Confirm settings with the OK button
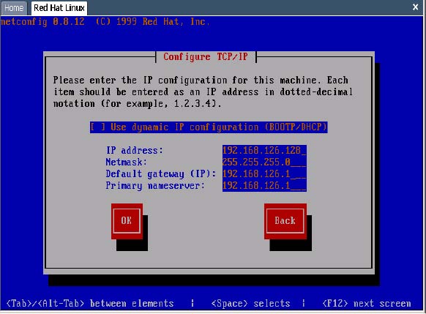The height and width of the screenshot is (314, 426). [x=127, y=221]
